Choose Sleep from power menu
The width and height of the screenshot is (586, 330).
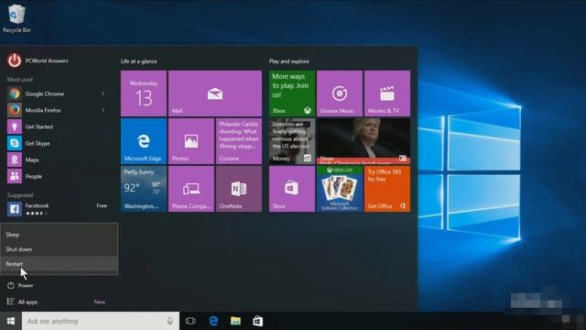click(59, 235)
